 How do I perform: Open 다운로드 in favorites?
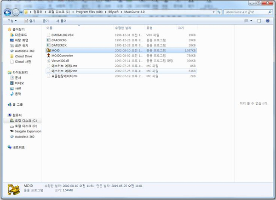[21, 35]
